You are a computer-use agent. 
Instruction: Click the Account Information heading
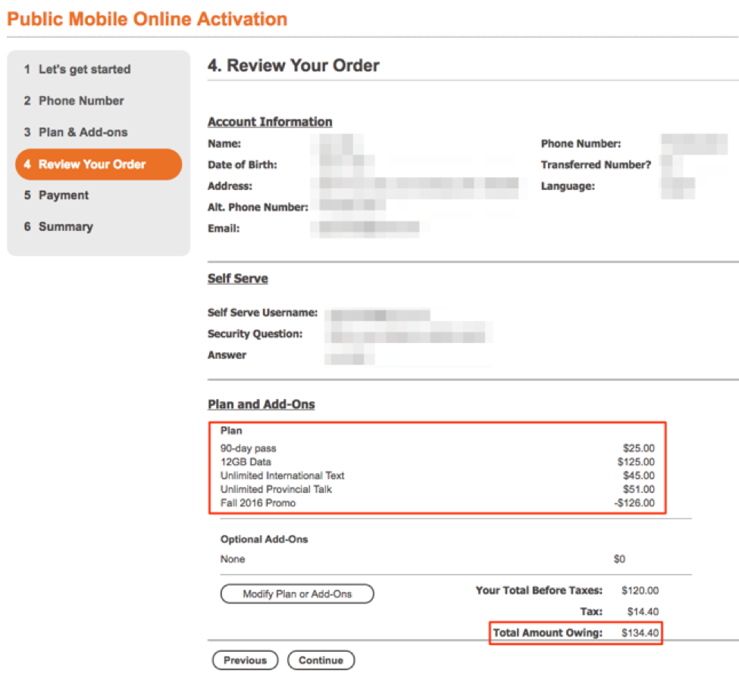coord(270,122)
